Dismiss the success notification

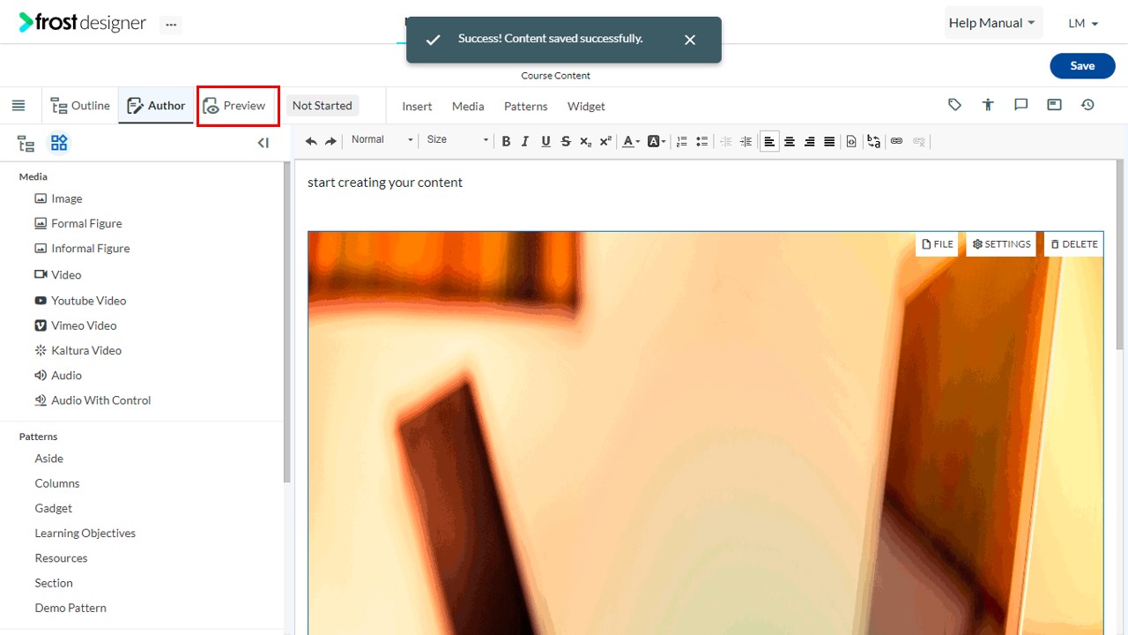(x=690, y=40)
